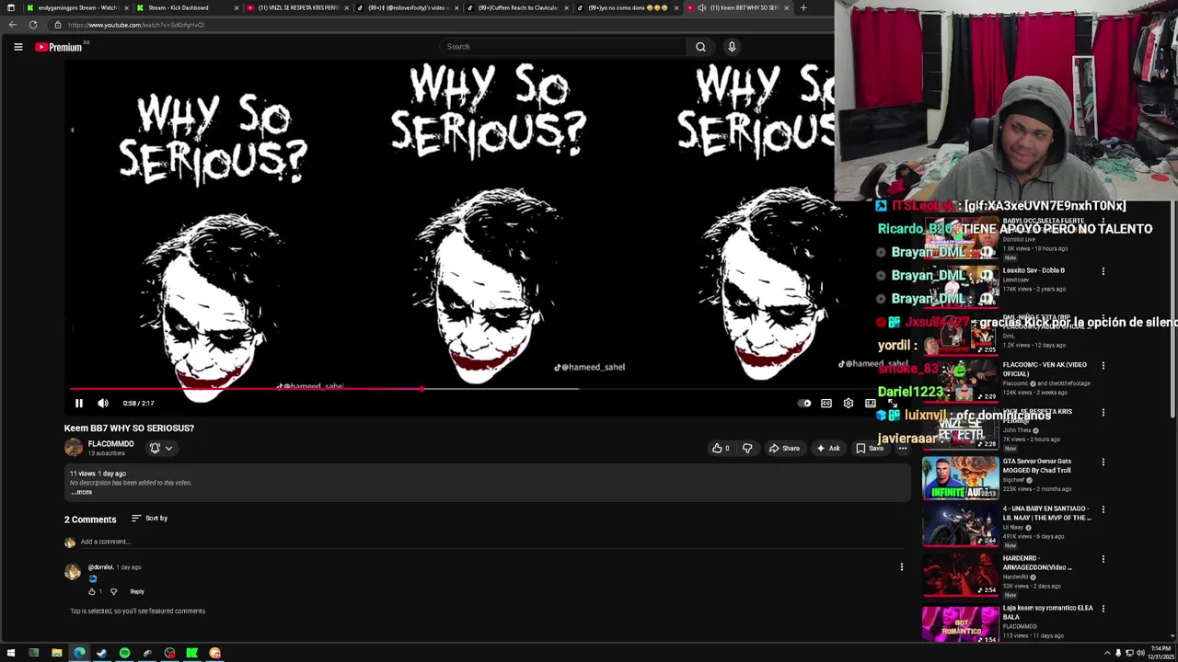This screenshot has width=1178, height=662.
Task: Open the YouTube guide hamburger menu
Action: coord(17,47)
